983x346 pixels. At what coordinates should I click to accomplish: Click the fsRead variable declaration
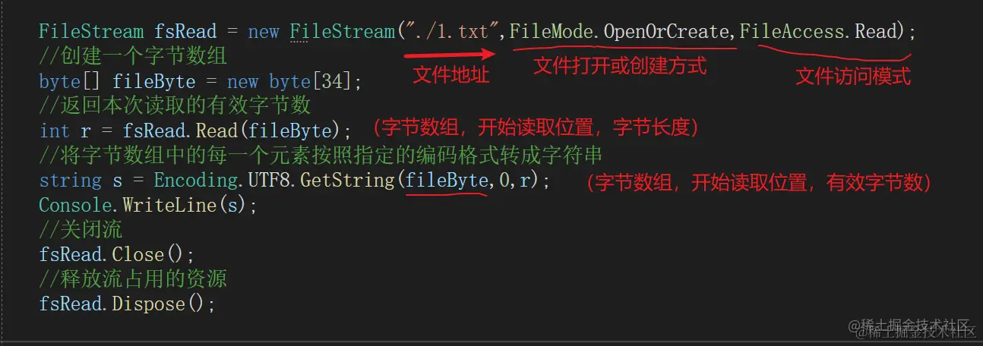click(x=185, y=32)
